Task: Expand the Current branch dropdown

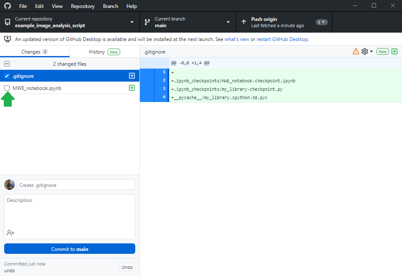Action: (188, 22)
